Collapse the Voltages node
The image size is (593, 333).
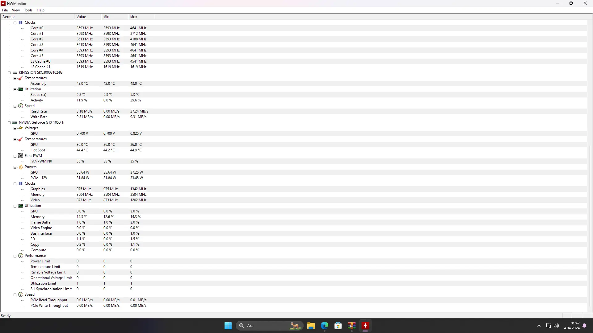tap(15, 128)
